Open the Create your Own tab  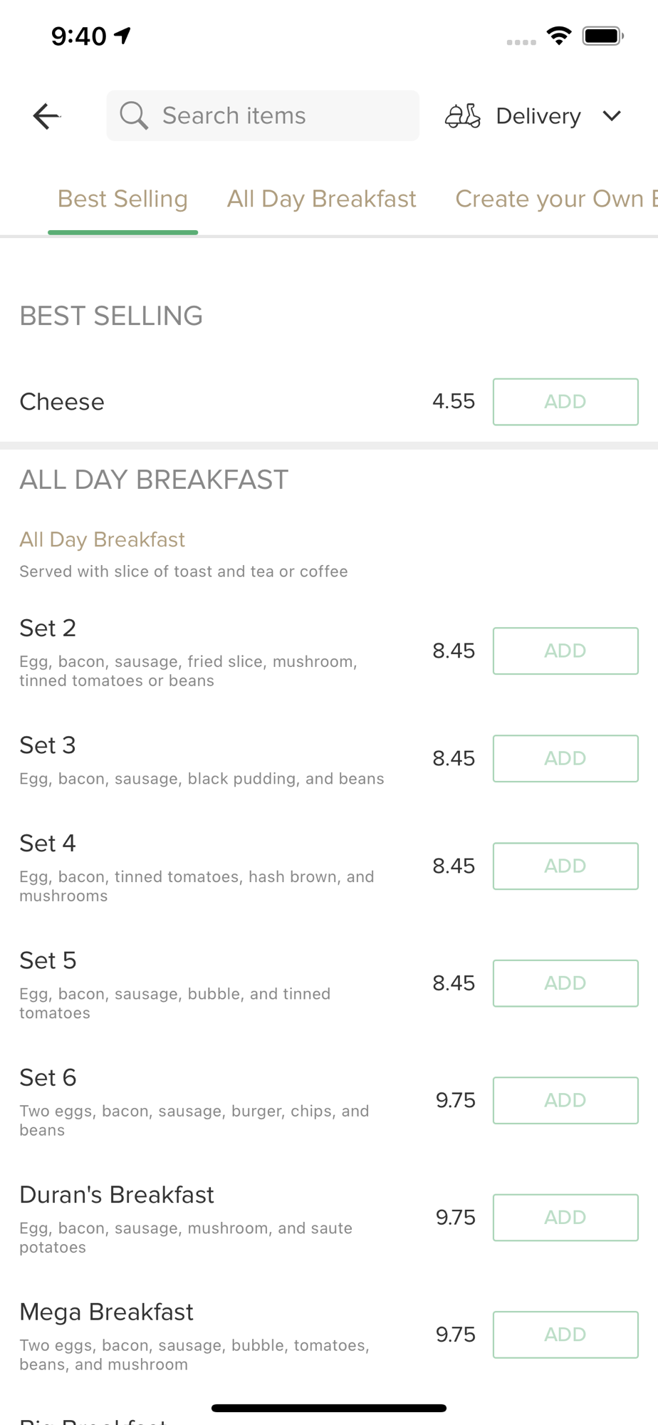coord(556,199)
